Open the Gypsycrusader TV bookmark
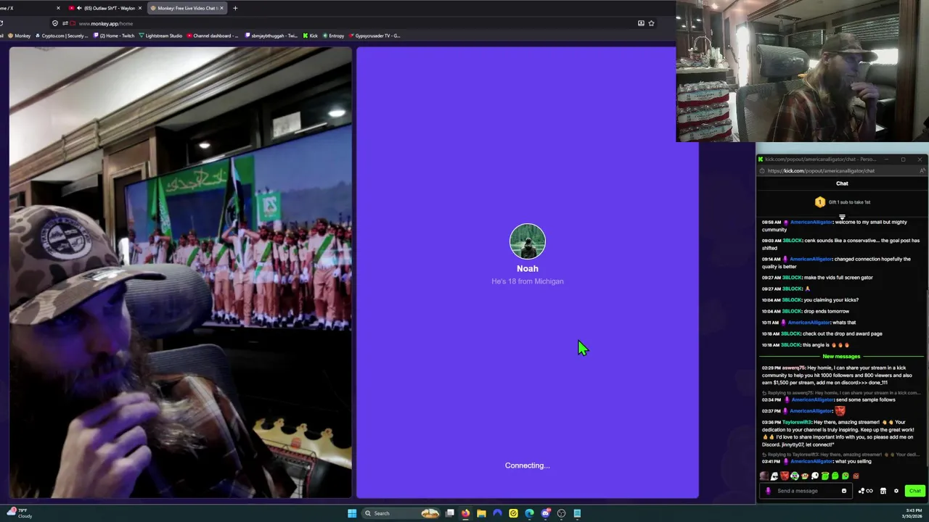Image resolution: width=929 pixels, height=522 pixels. coord(375,36)
